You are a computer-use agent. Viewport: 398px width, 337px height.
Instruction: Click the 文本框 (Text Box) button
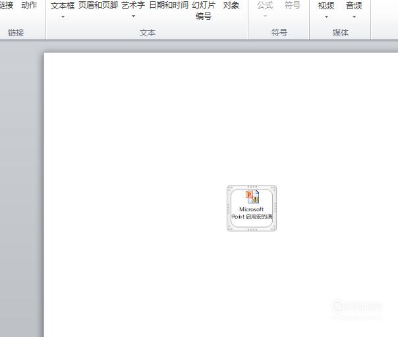click(63, 5)
